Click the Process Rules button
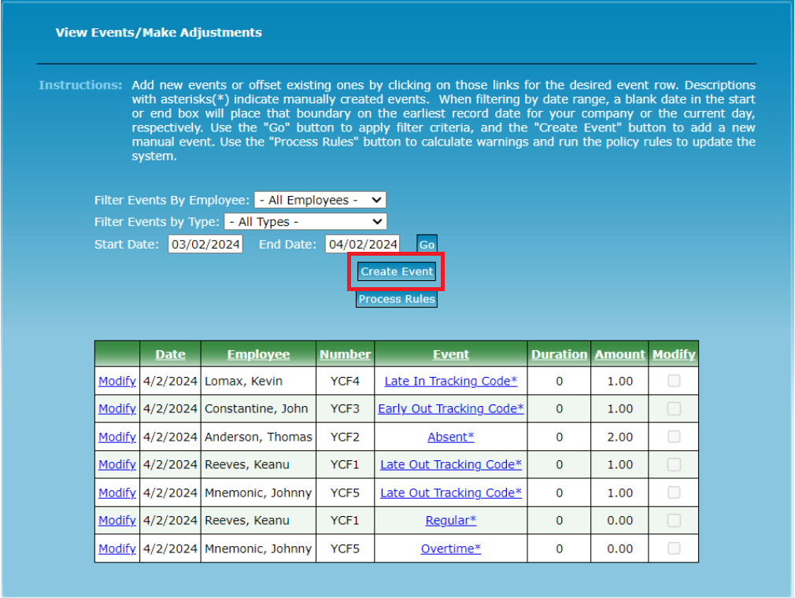 [x=397, y=299]
